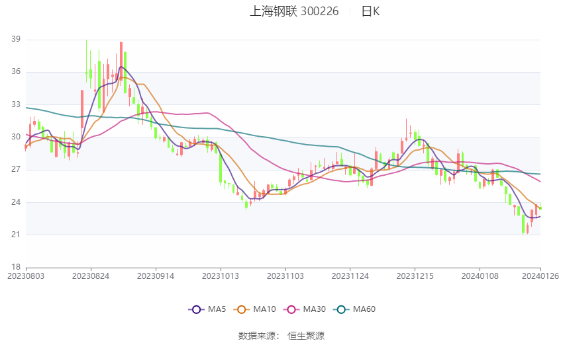Click x-axis date label 20230914
The image size is (563, 341).
156,276
